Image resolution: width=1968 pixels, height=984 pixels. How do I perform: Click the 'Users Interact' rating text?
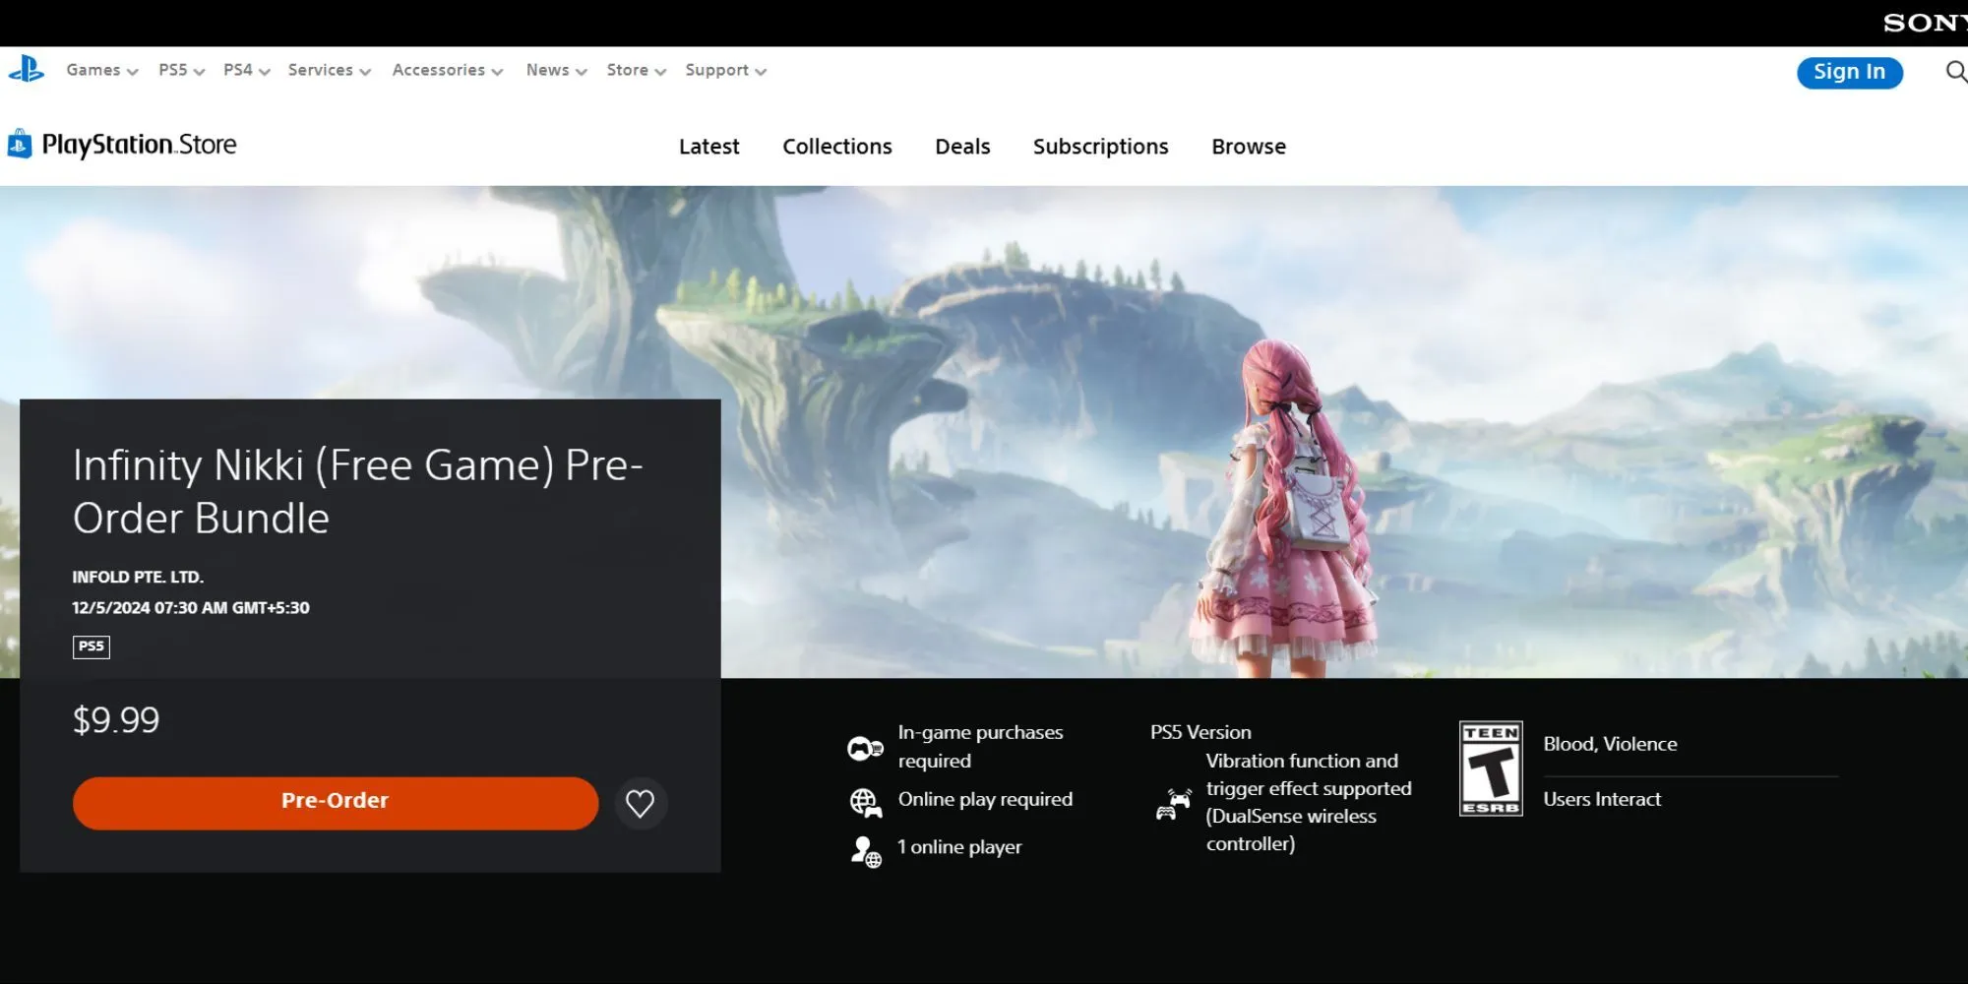pos(1602,799)
